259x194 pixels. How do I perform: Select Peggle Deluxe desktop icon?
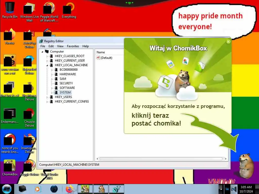click(29, 168)
